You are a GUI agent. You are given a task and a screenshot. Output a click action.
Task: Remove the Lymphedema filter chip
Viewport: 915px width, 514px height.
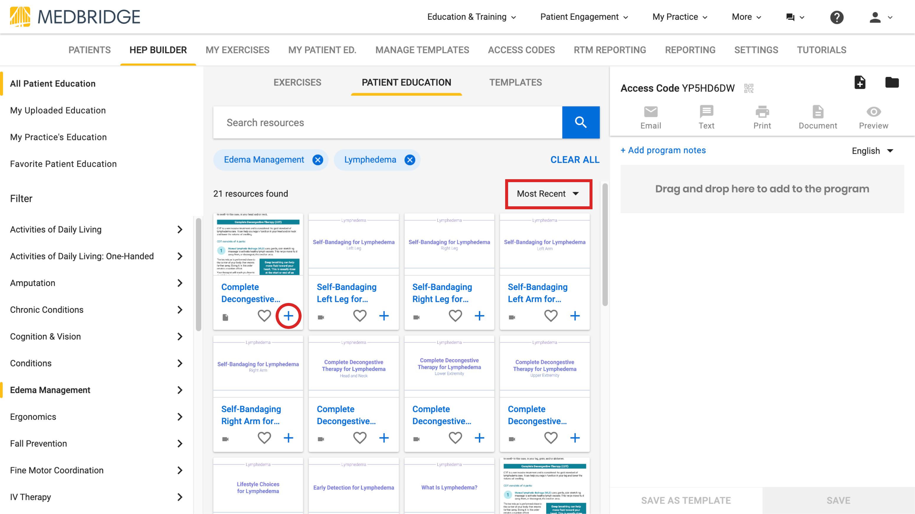(x=410, y=160)
